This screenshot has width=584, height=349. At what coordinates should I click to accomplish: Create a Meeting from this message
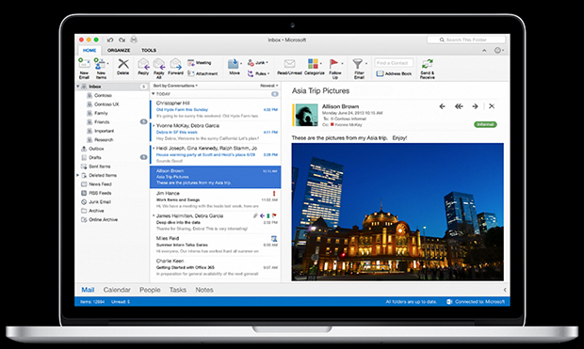(200, 62)
